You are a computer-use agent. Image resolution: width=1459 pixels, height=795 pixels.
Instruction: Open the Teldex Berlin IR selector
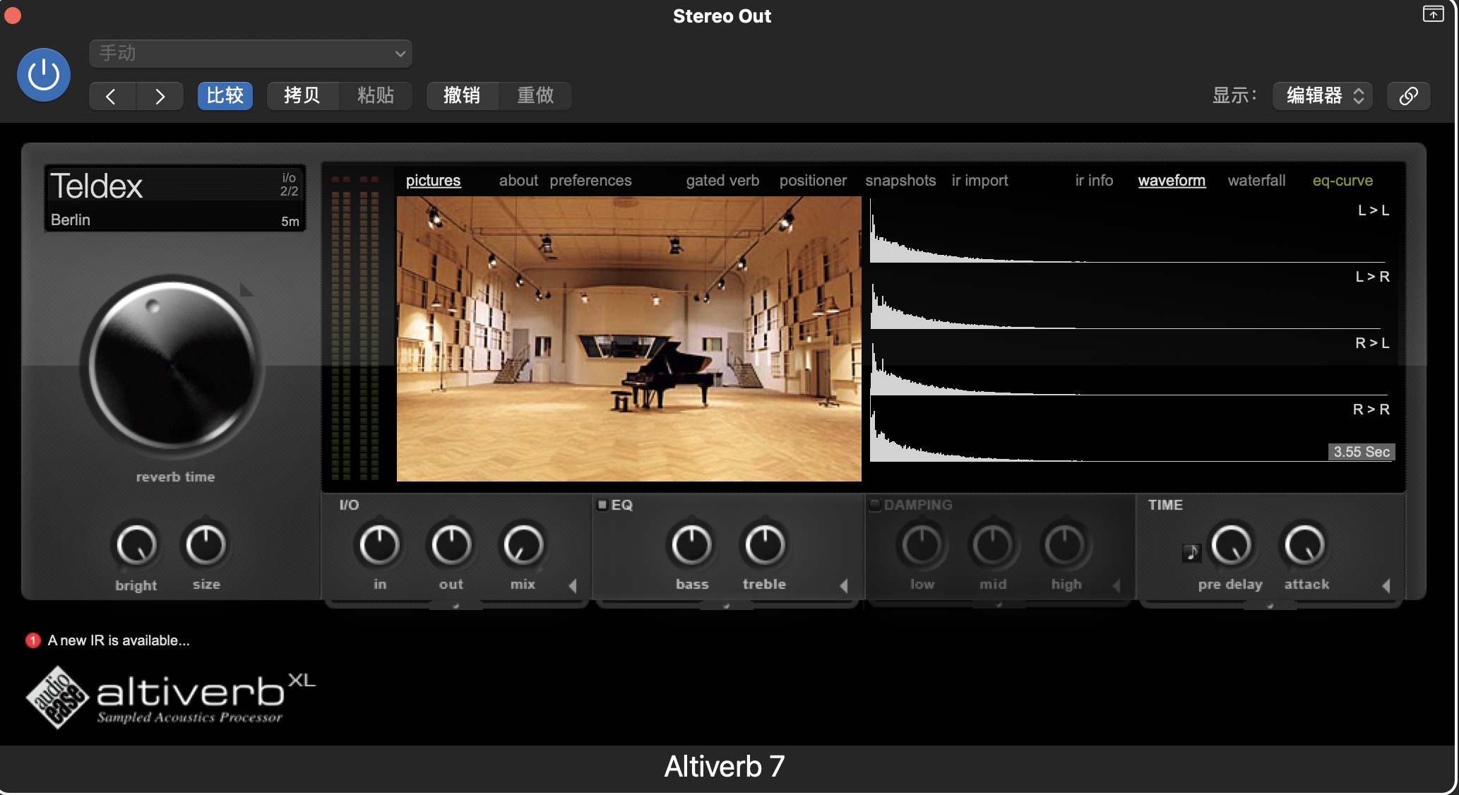coord(175,198)
